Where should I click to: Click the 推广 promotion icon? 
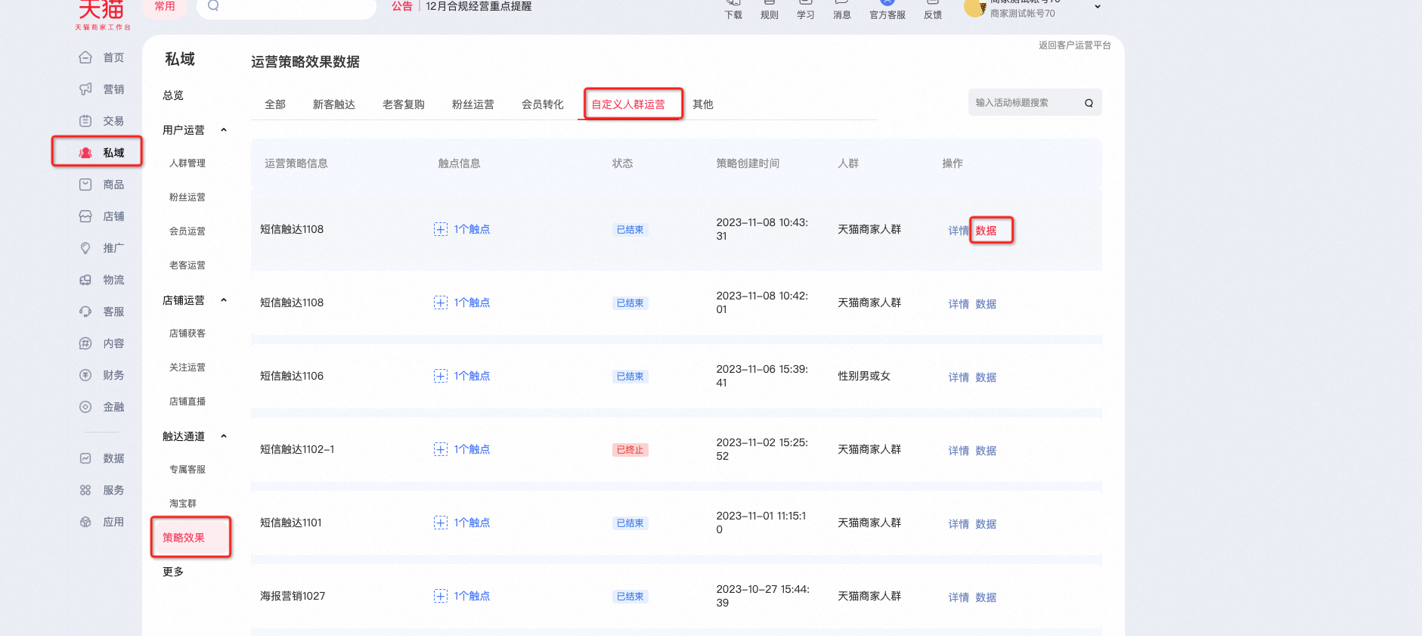pyautogui.click(x=85, y=248)
